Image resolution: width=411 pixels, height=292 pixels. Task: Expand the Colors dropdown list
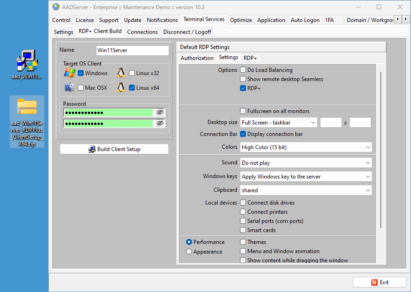[305, 147]
